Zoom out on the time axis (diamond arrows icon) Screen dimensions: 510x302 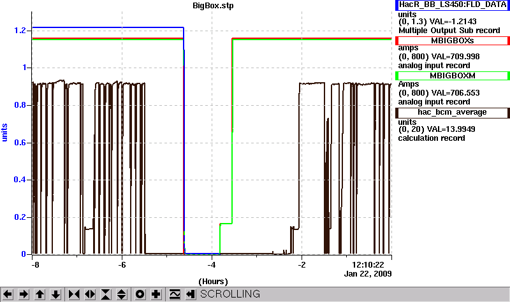[x=90, y=294]
